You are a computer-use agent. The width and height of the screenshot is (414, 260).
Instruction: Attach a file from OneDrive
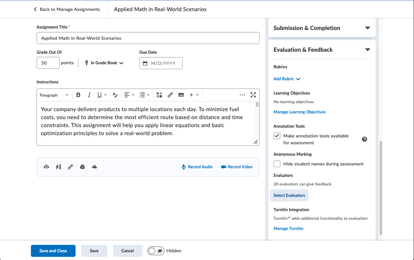click(94, 167)
